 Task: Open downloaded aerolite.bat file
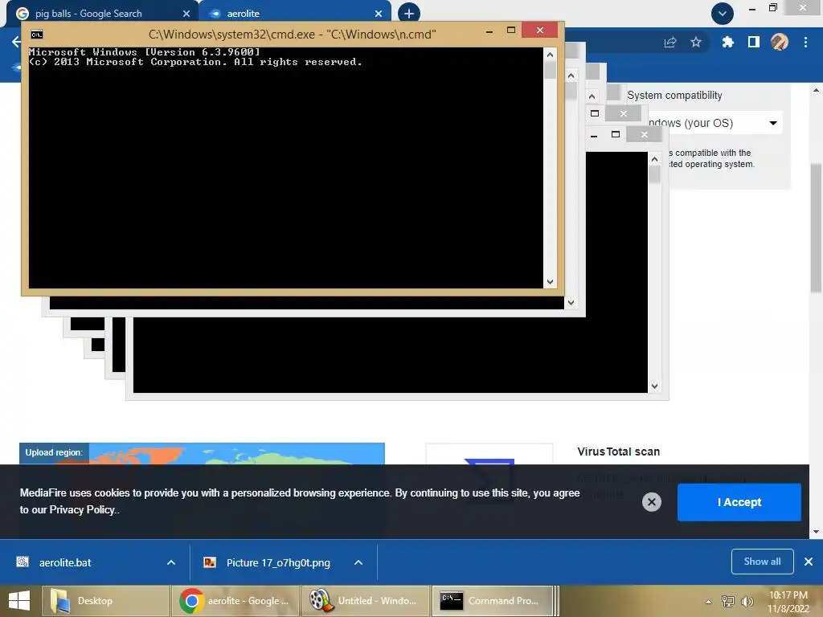click(x=65, y=562)
